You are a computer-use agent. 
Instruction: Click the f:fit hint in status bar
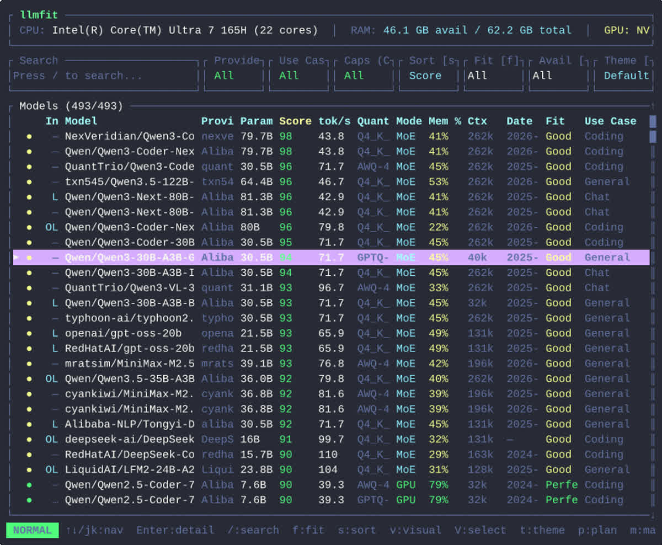tap(308, 530)
